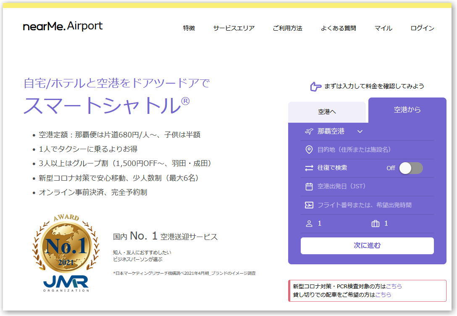The height and width of the screenshot is (316, 457).
Task: Click the pointing hand icon
Action: click(315, 87)
